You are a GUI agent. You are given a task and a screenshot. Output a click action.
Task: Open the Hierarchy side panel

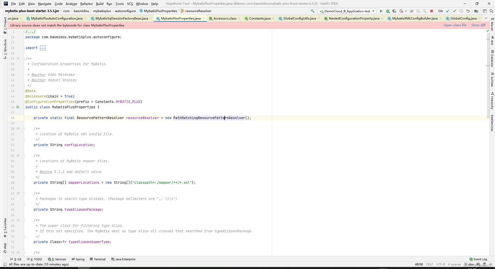tap(492, 101)
